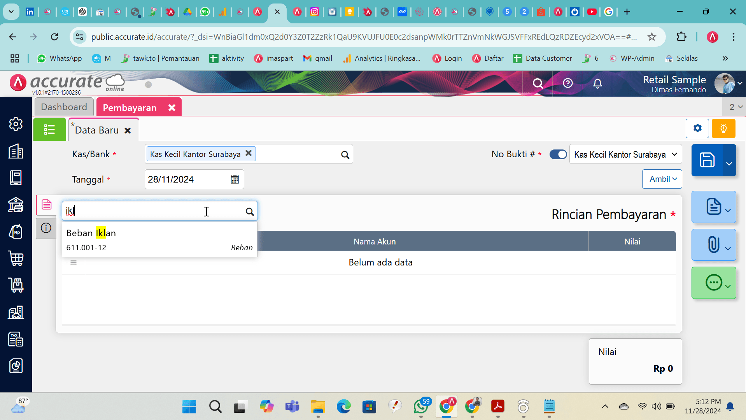Switch to the Dashboard tab

click(64, 107)
